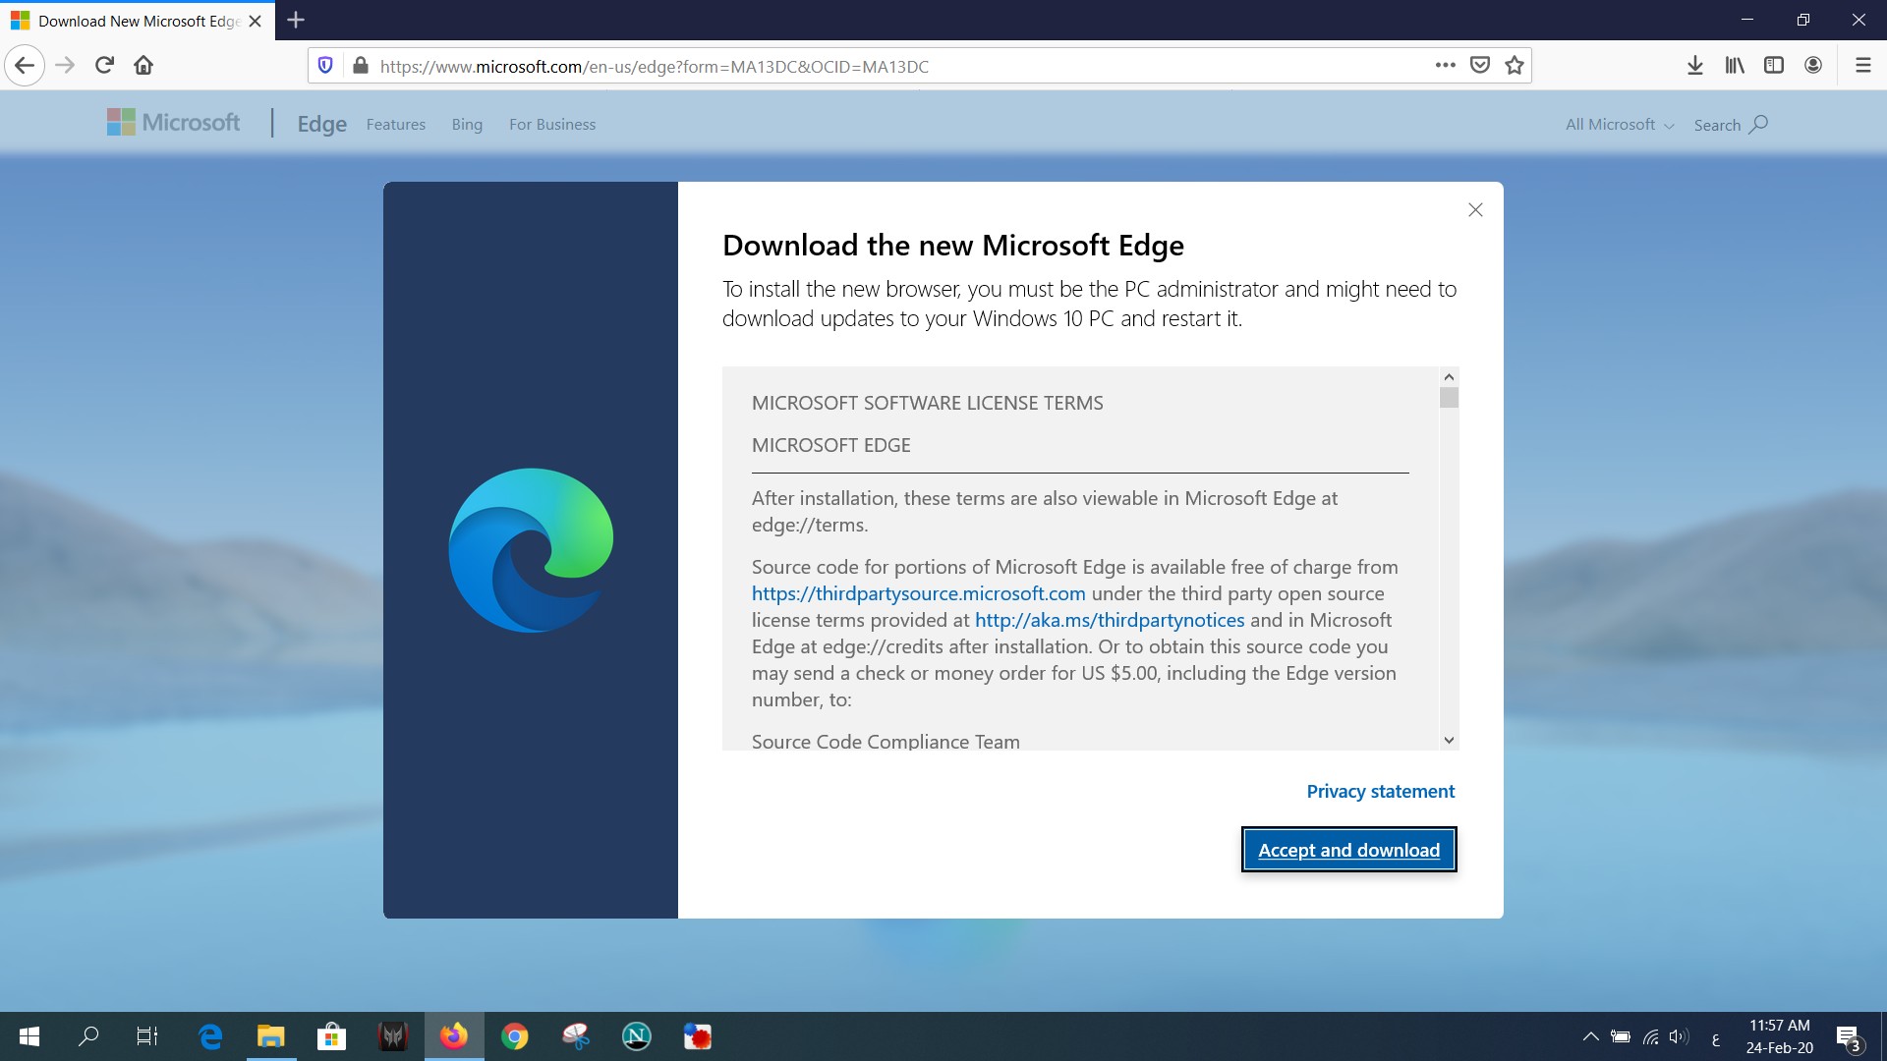The width and height of the screenshot is (1887, 1061).
Task: Launch Google Chrome from taskbar
Action: 515,1036
